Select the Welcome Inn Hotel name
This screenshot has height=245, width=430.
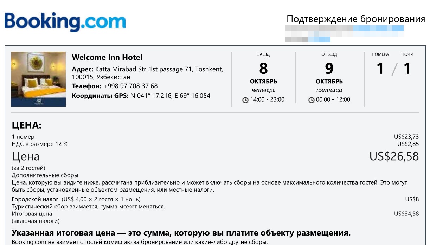pyautogui.click(x=107, y=58)
